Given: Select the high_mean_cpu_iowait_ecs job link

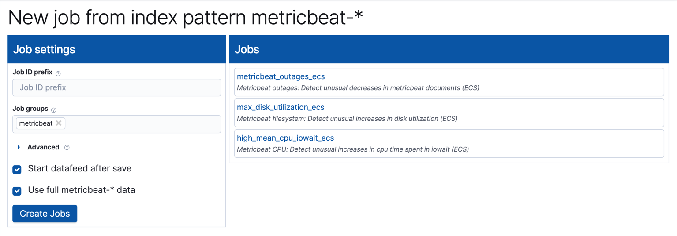Looking at the screenshot, I should click(x=285, y=138).
